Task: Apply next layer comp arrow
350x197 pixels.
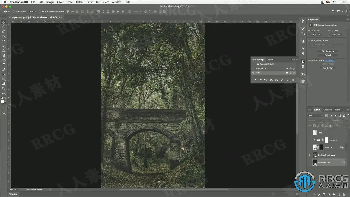Action: (261, 80)
